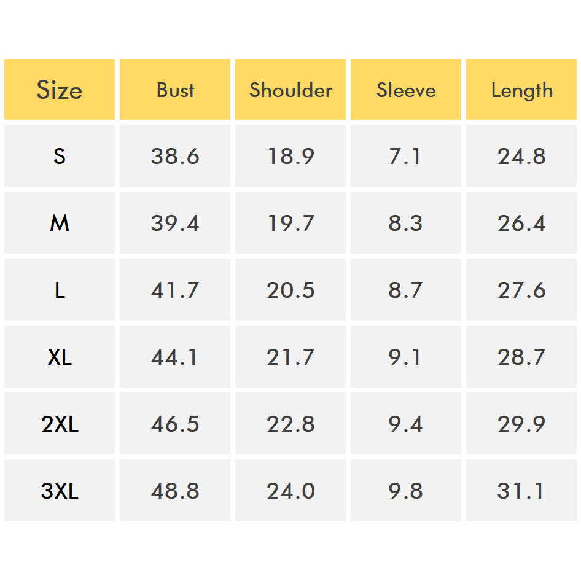Click bust value 46.5

coord(175,424)
